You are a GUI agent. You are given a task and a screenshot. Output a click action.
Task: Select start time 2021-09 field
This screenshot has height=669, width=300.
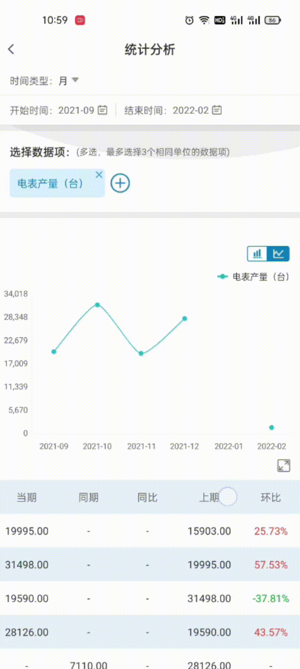(x=76, y=110)
